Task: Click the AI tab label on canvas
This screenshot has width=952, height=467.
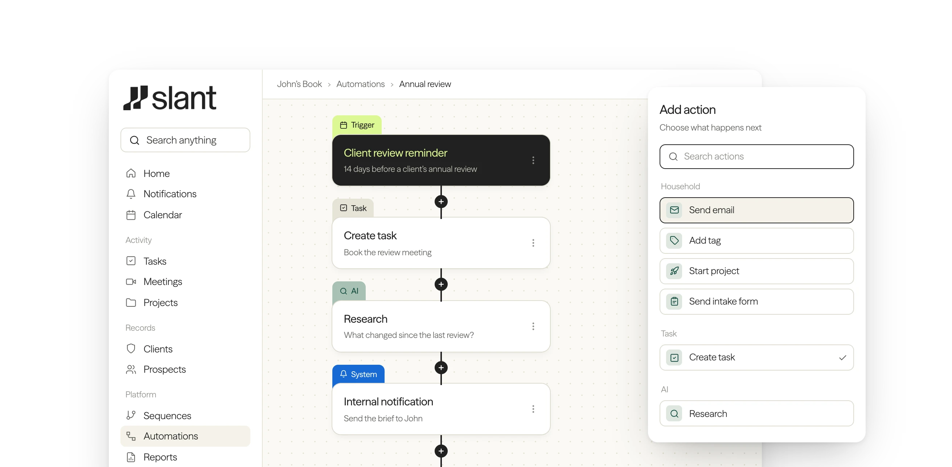Action: [x=349, y=291]
